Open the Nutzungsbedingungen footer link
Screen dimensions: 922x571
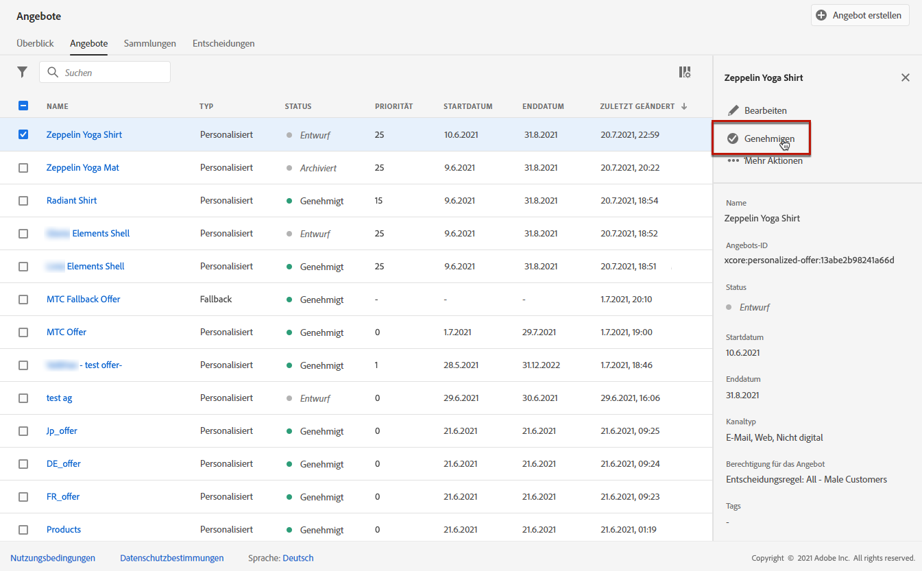[53, 558]
